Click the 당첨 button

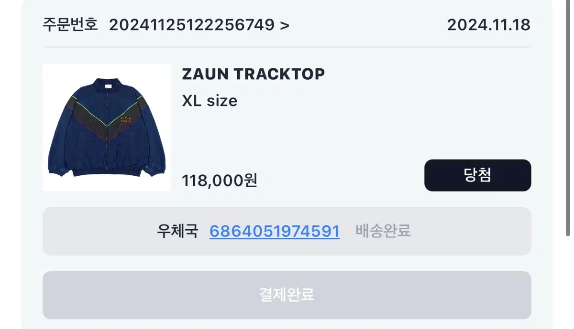click(477, 175)
